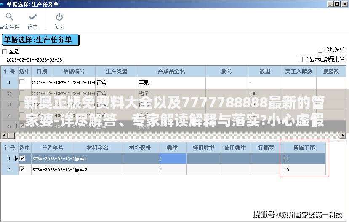This screenshot has width=349, height=222.
Task: Click row number 2 in materials table
Action: pos(9,170)
